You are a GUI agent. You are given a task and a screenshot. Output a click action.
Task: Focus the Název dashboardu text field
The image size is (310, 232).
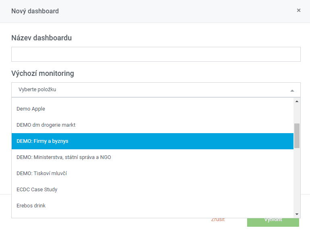tap(156, 54)
